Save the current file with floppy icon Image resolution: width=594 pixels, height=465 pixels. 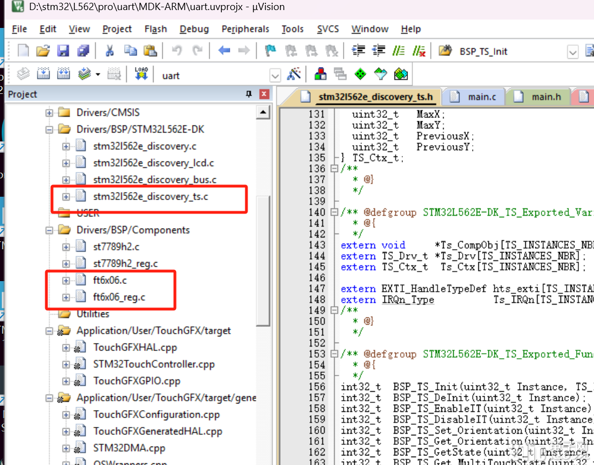click(63, 51)
